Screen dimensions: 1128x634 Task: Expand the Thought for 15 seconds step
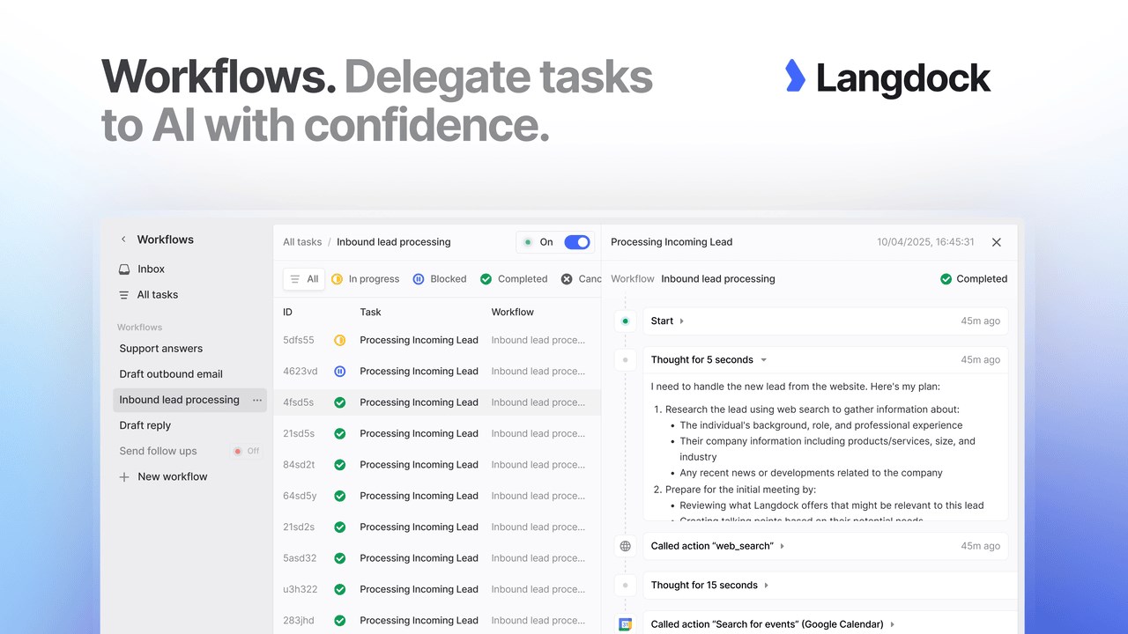point(767,586)
